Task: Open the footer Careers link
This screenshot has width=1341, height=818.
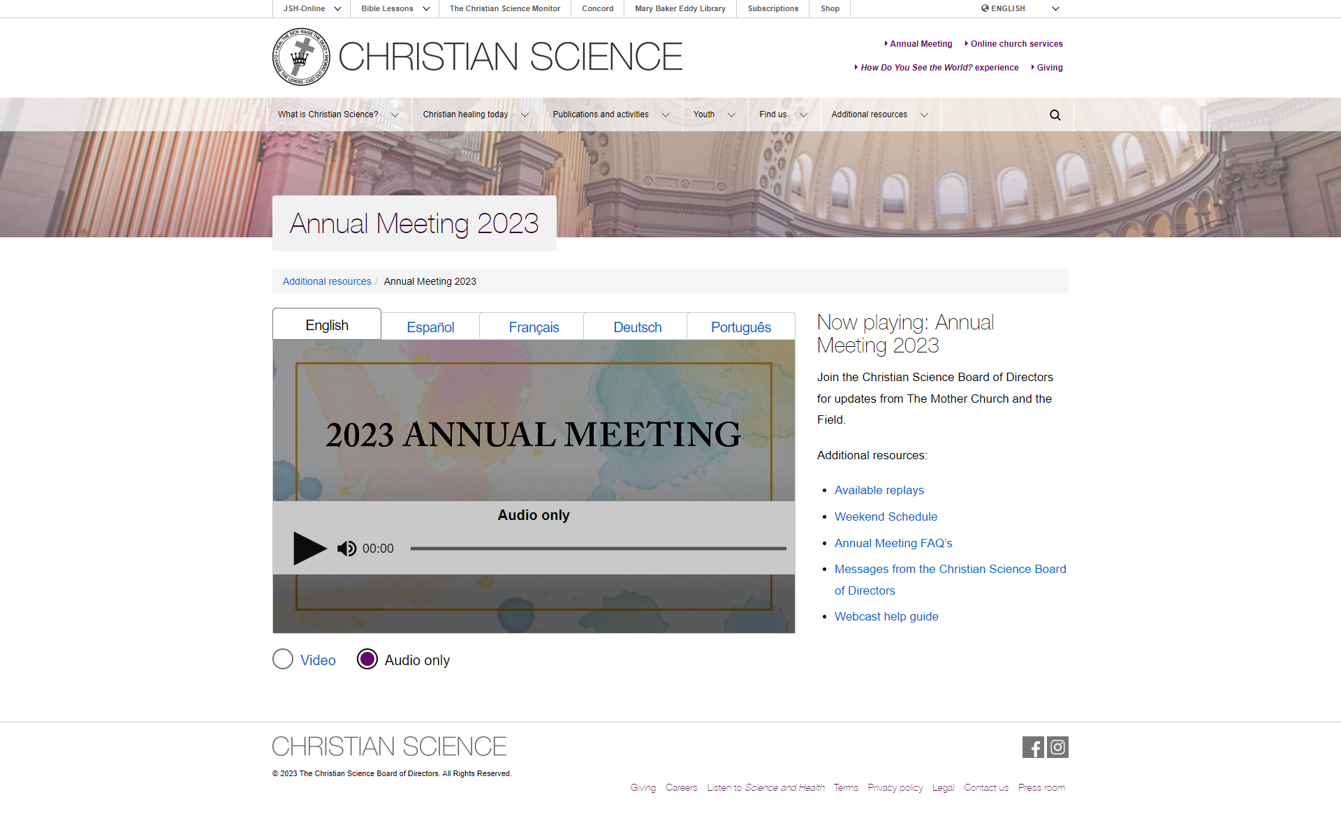Action: tap(681, 787)
